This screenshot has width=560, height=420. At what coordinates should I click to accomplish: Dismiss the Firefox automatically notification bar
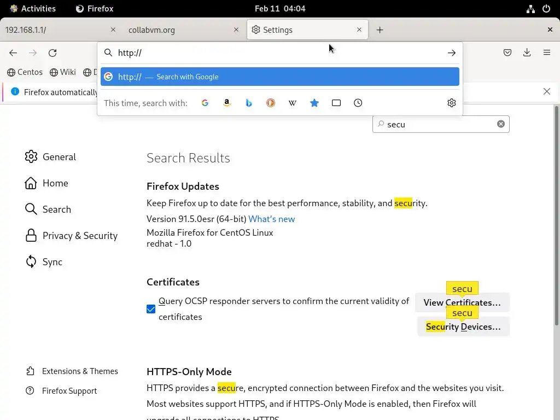(547, 91)
